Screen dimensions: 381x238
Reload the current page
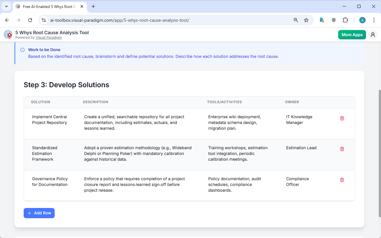pyautogui.click(x=30, y=20)
